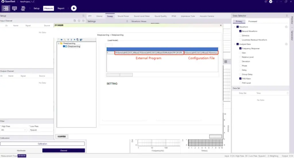
Task: Switch to the Report tab
Action: pos(61,8)
